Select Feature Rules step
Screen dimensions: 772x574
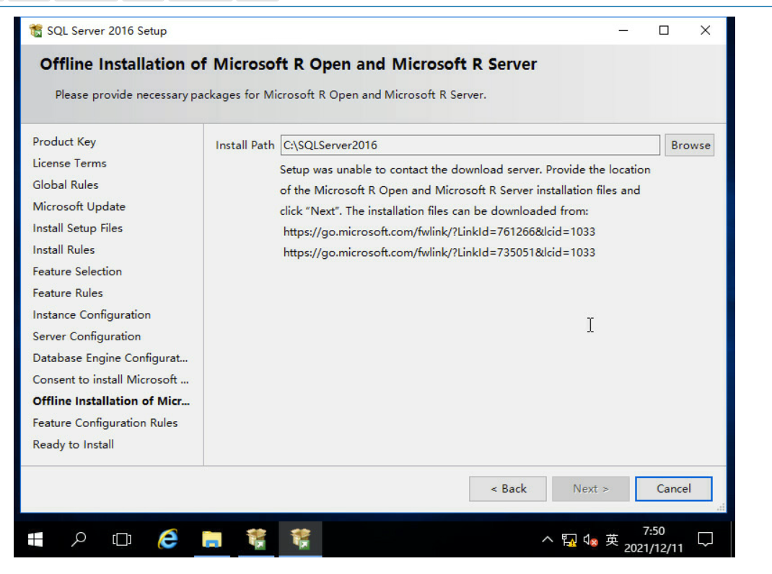67,293
